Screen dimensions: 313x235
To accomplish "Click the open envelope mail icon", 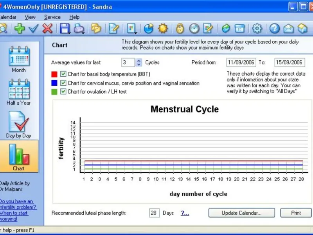I will click(x=289, y=29).
